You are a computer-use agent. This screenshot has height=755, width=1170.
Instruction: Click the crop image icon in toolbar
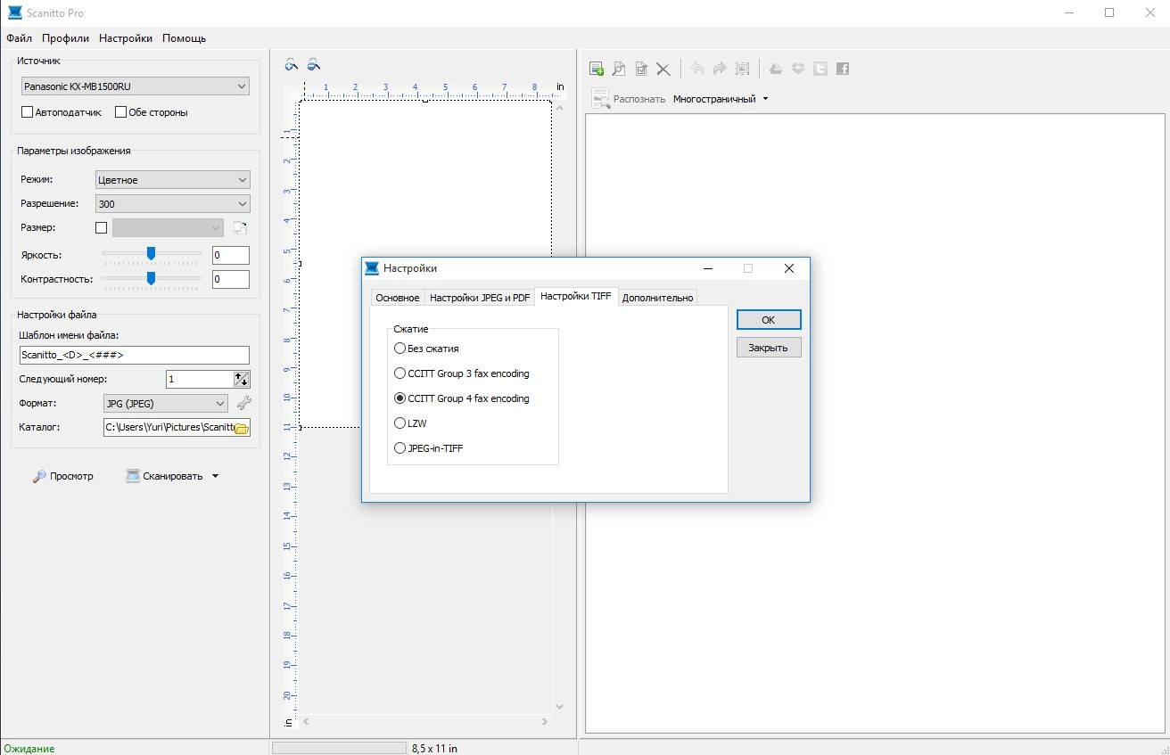pyautogui.click(x=742, y=69)
